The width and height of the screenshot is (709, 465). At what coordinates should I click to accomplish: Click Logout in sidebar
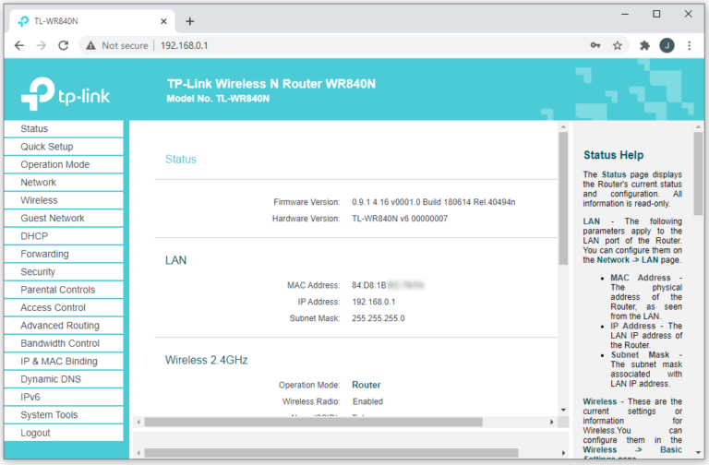pyautogui.click(x=64, y=433)
